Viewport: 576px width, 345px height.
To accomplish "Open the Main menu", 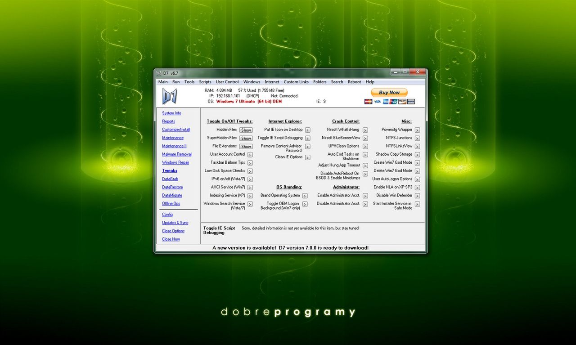I will click(163, 82).
